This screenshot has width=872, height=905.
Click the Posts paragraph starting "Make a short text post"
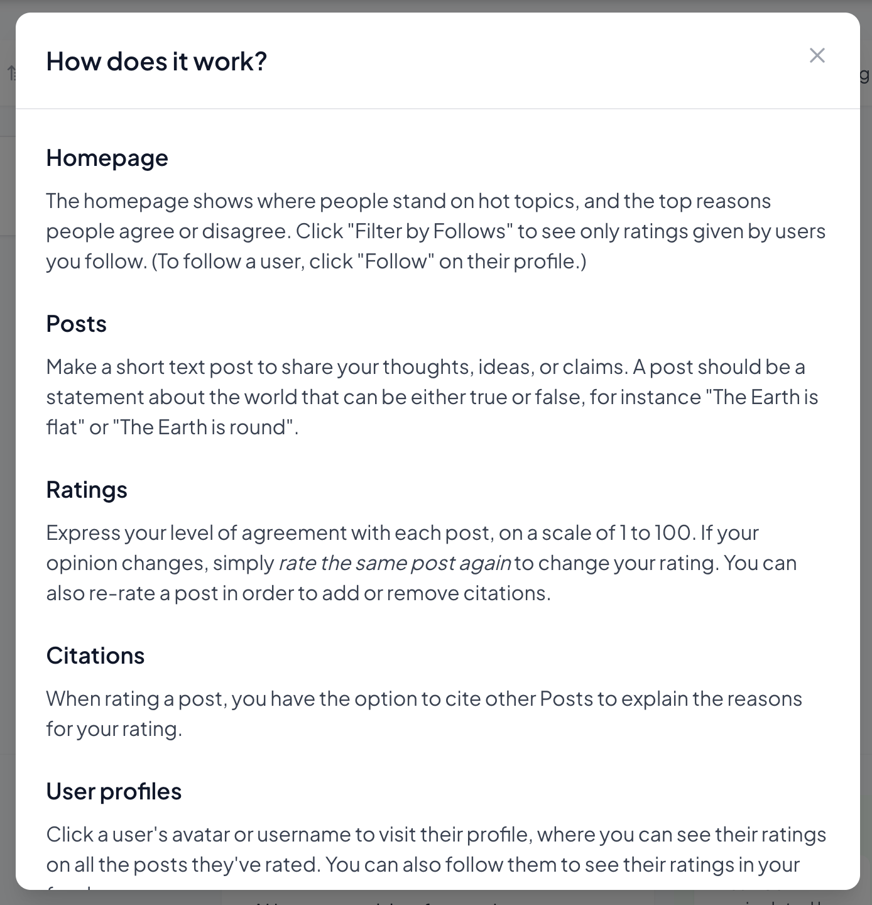(432, 397)
